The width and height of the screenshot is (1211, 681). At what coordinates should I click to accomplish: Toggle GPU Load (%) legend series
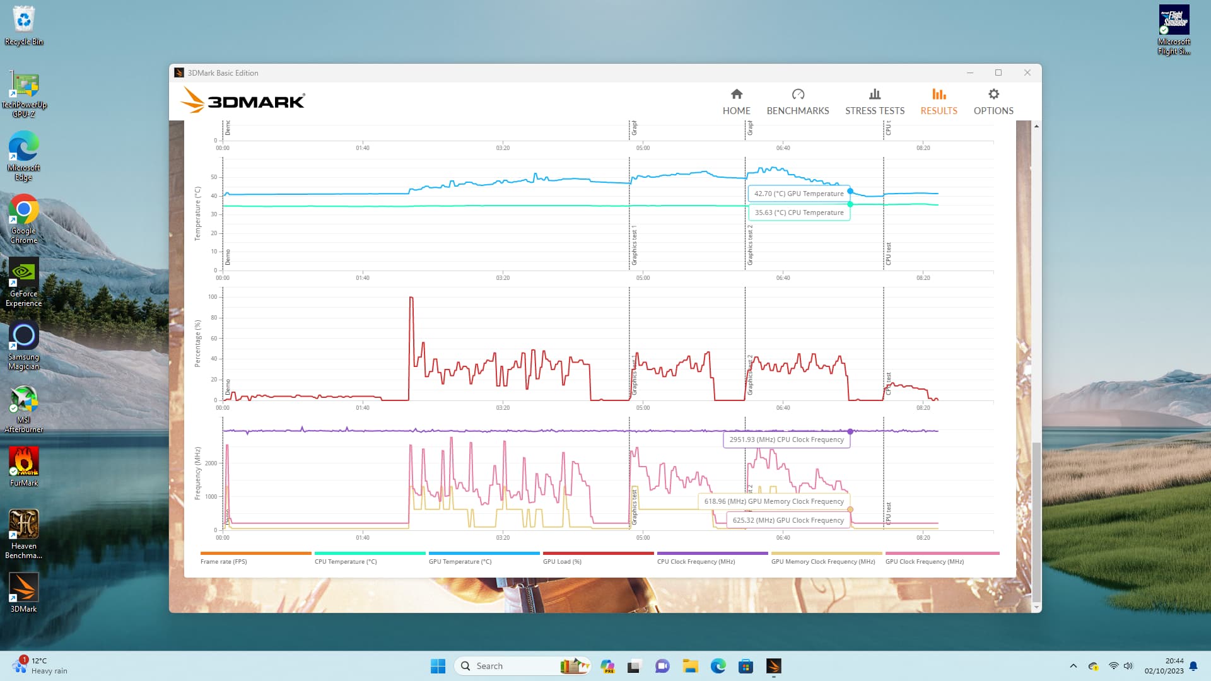coord(562,561)
